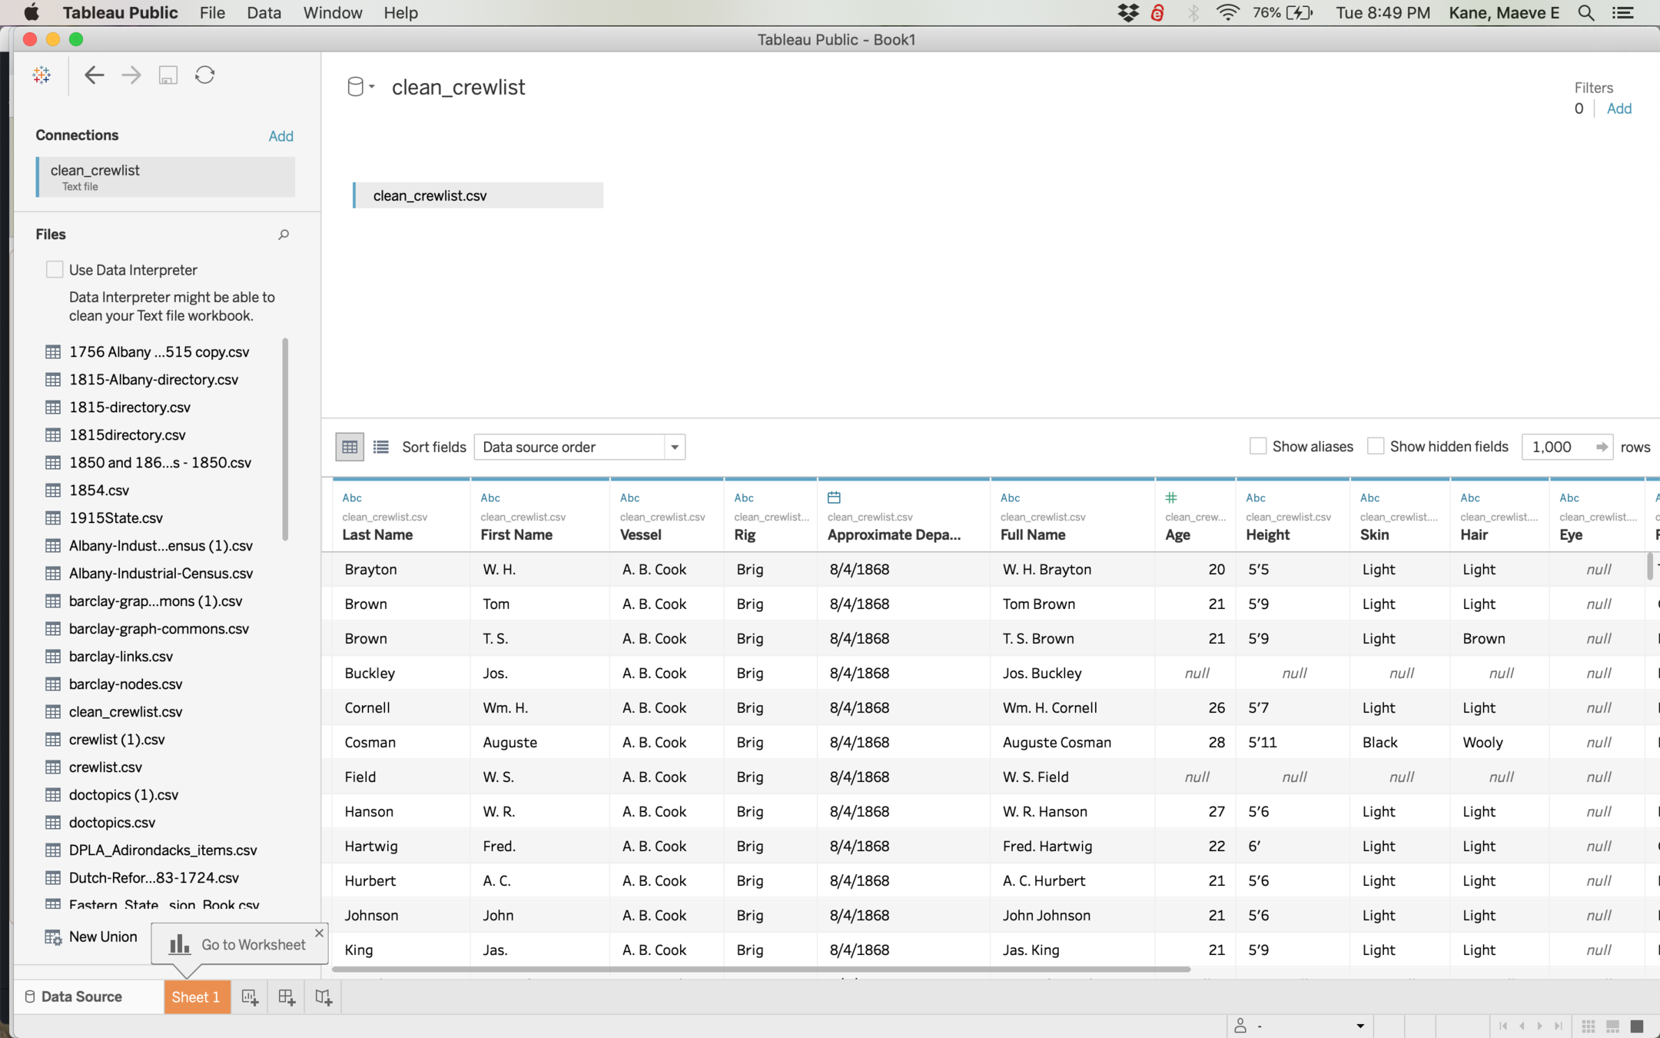This screenshot has height=1038, width=1660.
Task: Open the user status dropdown at bottom
Action: click(1360, 1026)
